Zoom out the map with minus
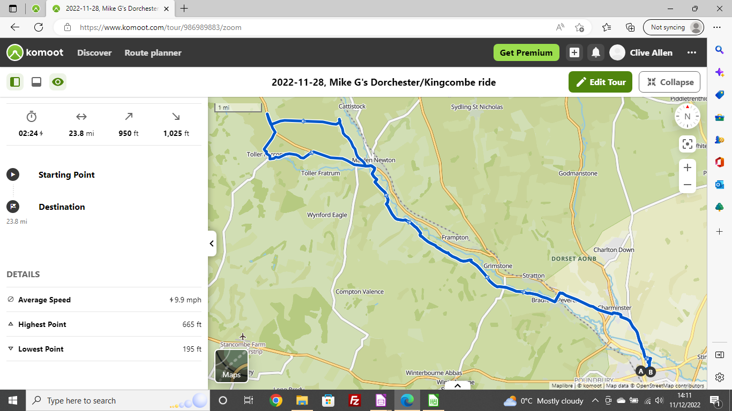 688,185
